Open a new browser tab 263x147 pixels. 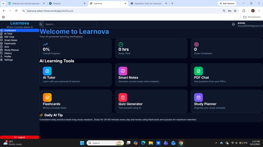[172, 3]
